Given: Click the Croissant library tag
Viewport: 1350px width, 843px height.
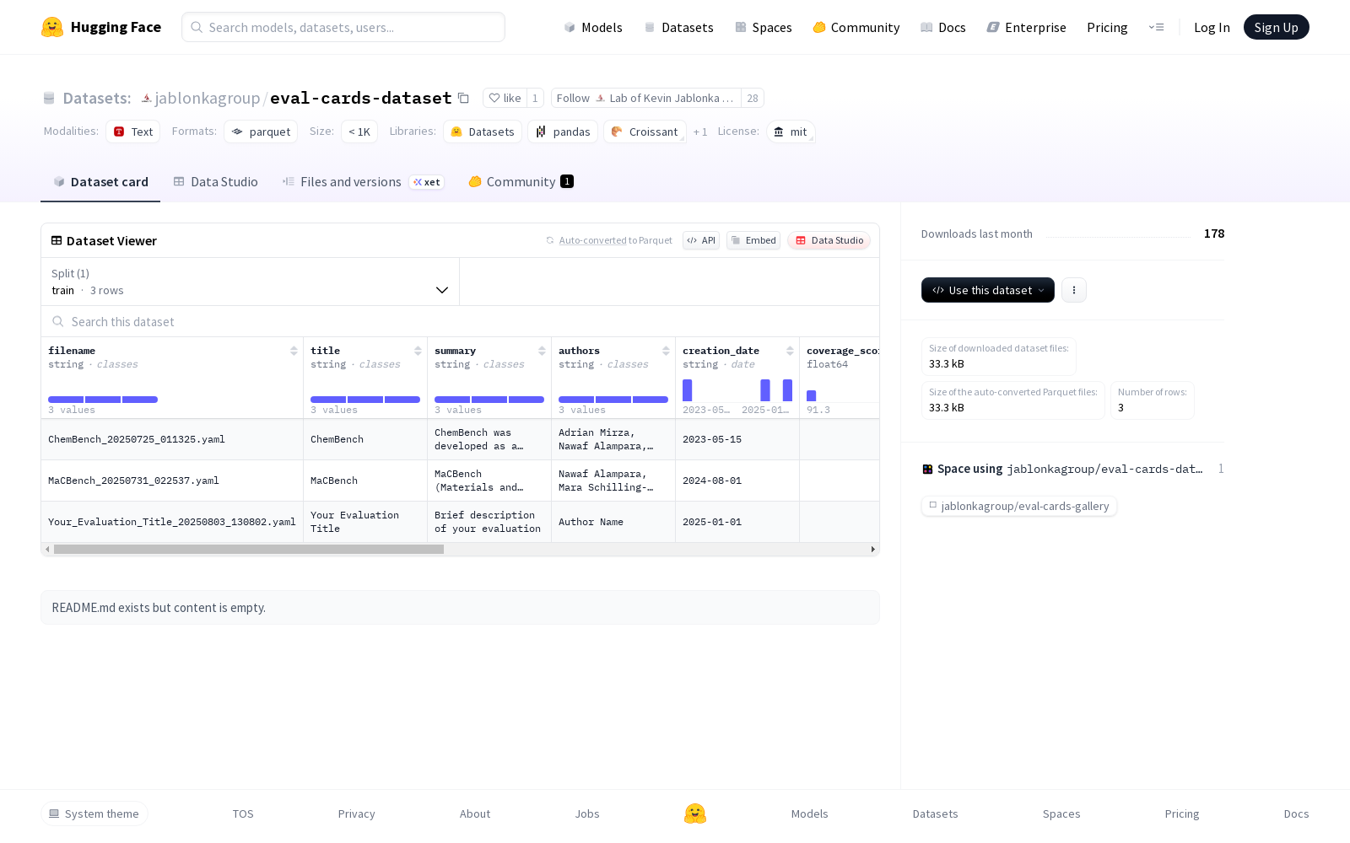Looking at the screenshot, I should [x=645, y=132].
